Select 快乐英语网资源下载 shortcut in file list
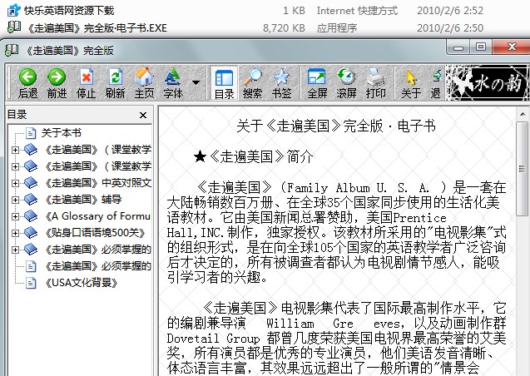Viewport: 530px width, 376px height. point(69,11)
